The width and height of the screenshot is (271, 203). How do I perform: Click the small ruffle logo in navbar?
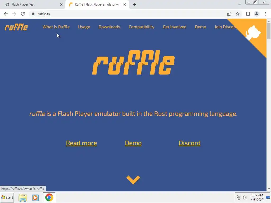pos(16,27)
